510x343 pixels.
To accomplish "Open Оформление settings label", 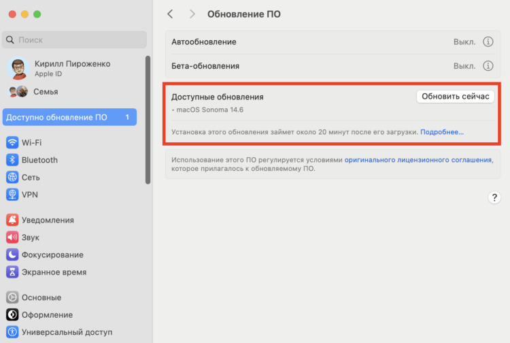I will tap(47, 315).
